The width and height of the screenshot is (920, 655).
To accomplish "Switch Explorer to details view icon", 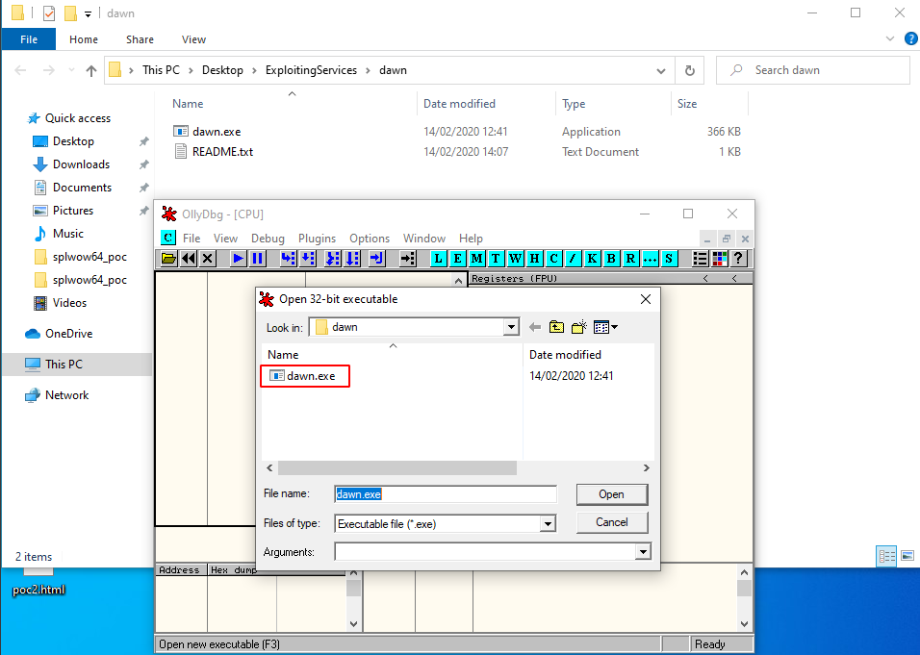I will (886, 556).
